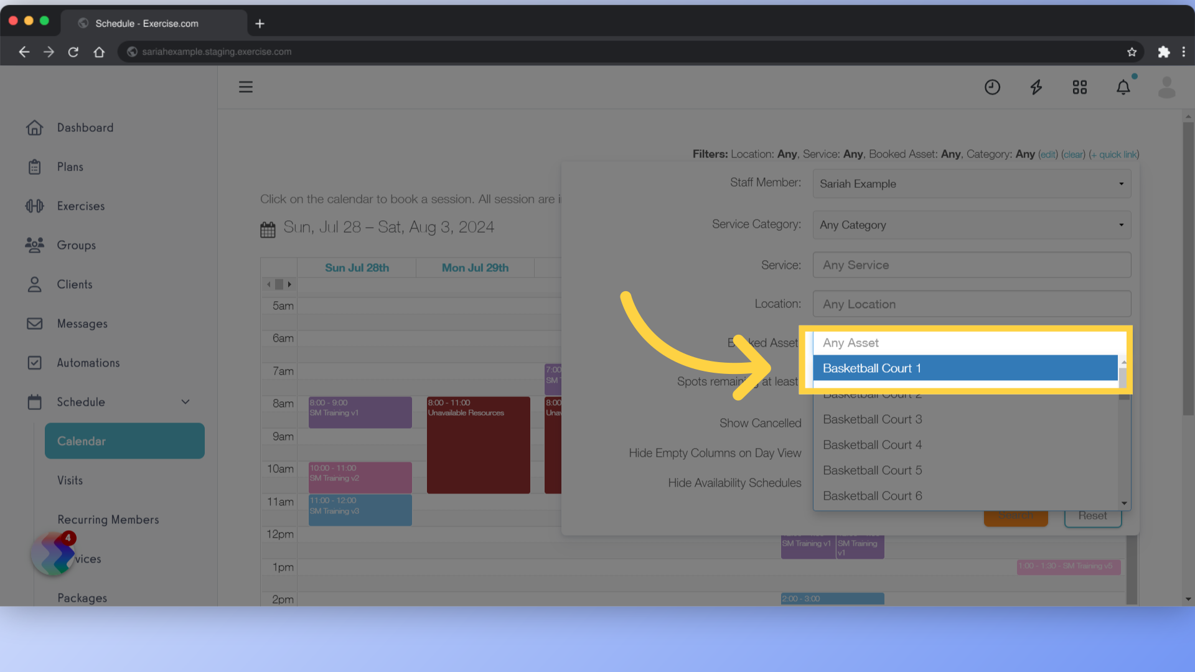Screen dimensions: 1195x672
Task: Select Basketball Court 1 from the list
Action: (x=965, y=368)
